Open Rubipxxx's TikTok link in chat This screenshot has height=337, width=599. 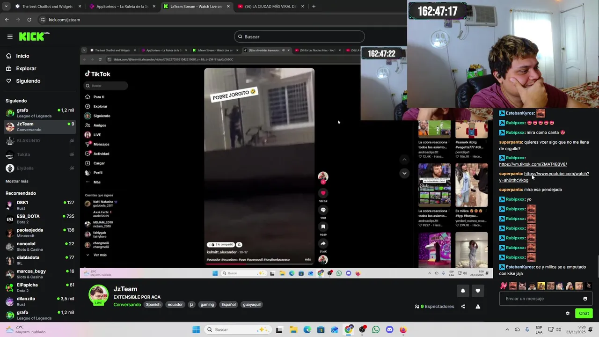(533, 164)
